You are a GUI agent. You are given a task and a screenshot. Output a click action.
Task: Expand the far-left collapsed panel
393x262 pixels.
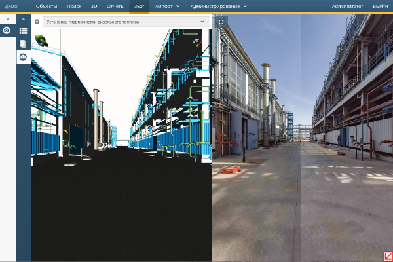pyautogui.click(x=7, y=19)
